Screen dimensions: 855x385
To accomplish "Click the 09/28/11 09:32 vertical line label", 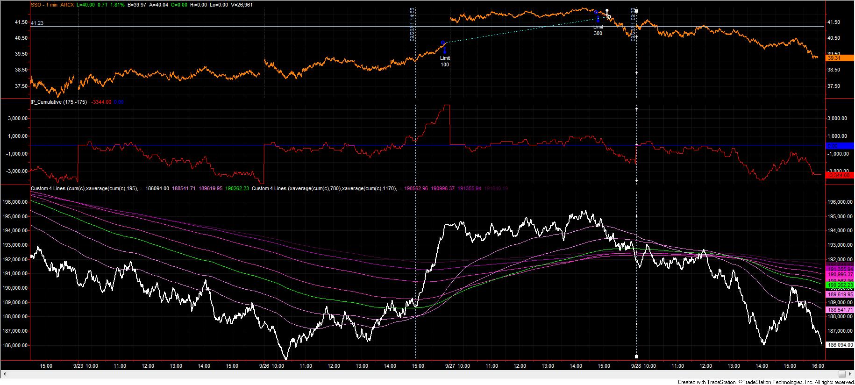I will (x=634, y=24).
